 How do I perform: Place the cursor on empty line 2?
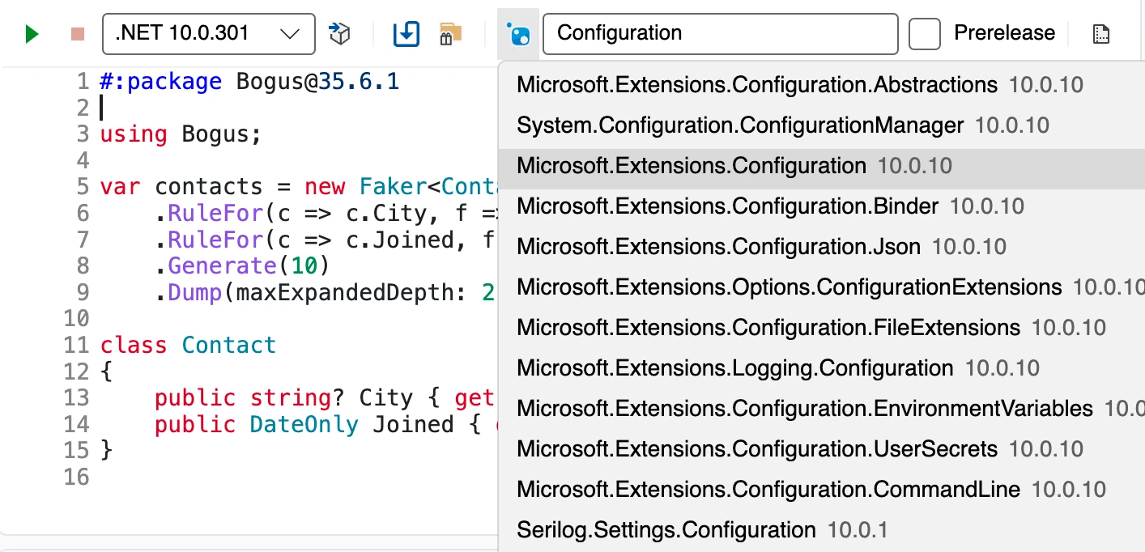coord(300,108)
